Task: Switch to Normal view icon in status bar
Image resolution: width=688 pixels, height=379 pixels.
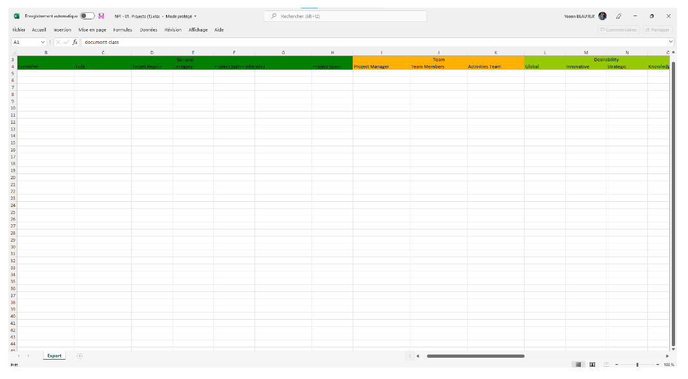Action: point(578,365)
